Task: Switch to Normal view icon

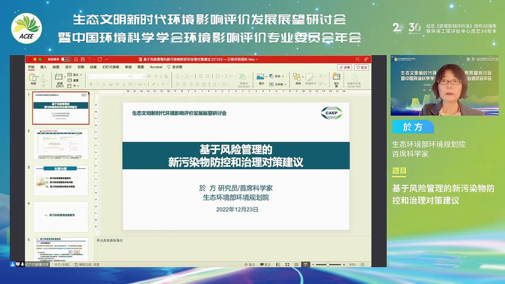Action: coord(278,264)
